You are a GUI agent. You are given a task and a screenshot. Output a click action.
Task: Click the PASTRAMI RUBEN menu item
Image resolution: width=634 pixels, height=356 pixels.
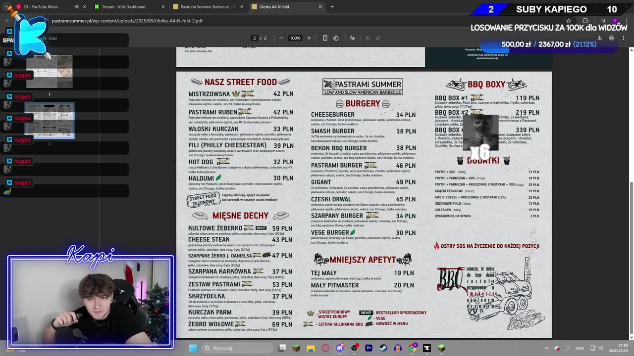(x=212, y=112)
